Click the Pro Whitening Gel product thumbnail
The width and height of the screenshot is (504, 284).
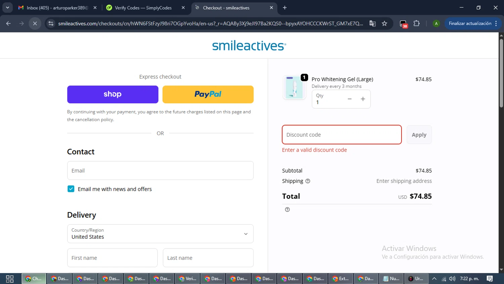(x=294, y=87)
